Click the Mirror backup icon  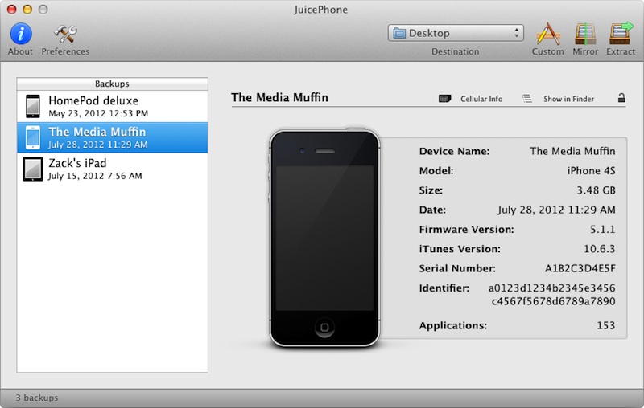tap(585, 34)
